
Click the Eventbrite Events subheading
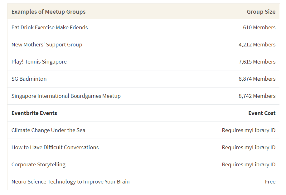34,113
